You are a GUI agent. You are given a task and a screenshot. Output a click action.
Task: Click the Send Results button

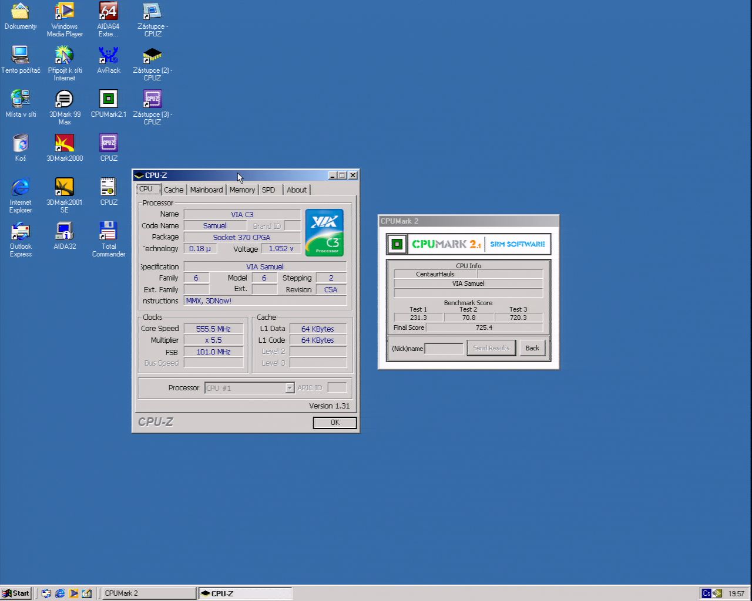tap(491, 348)
